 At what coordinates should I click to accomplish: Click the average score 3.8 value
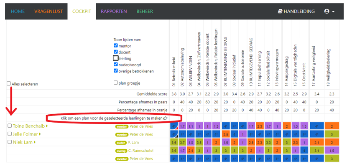coord(174,94)
